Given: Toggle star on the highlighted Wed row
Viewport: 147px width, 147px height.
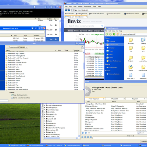Looking at the screenshot, I should [x=56, y=39].
